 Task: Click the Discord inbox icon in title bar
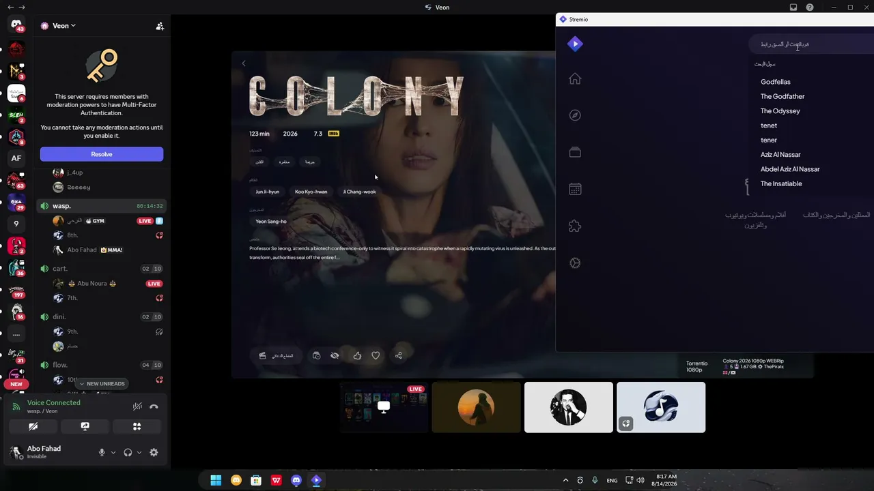[x=793, y=8]
